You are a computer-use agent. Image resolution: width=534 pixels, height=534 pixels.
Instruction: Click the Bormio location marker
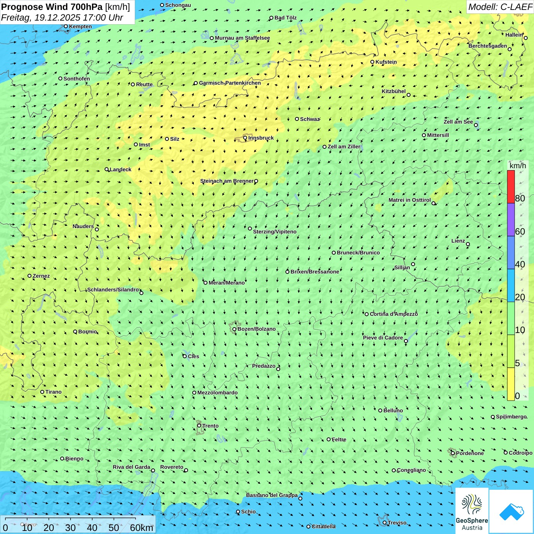pos(75,331)
